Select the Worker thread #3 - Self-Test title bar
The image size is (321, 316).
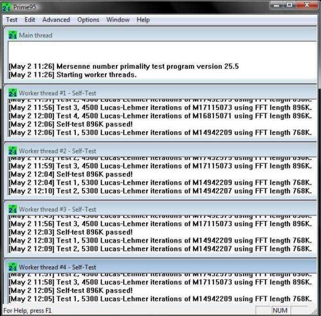coord(160,209)
